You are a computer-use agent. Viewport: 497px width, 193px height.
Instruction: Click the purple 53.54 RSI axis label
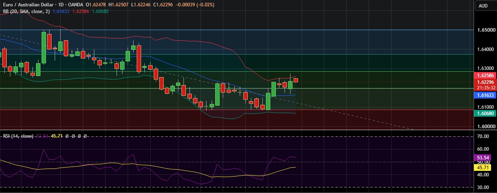click(483, 157)
